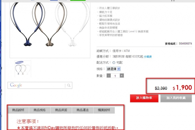Click the white headset in main image
This screenshot has height=130, width=195.
pos(73,24)
